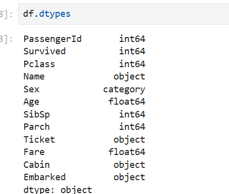Click the Embarked row label

tap(45, 177)
